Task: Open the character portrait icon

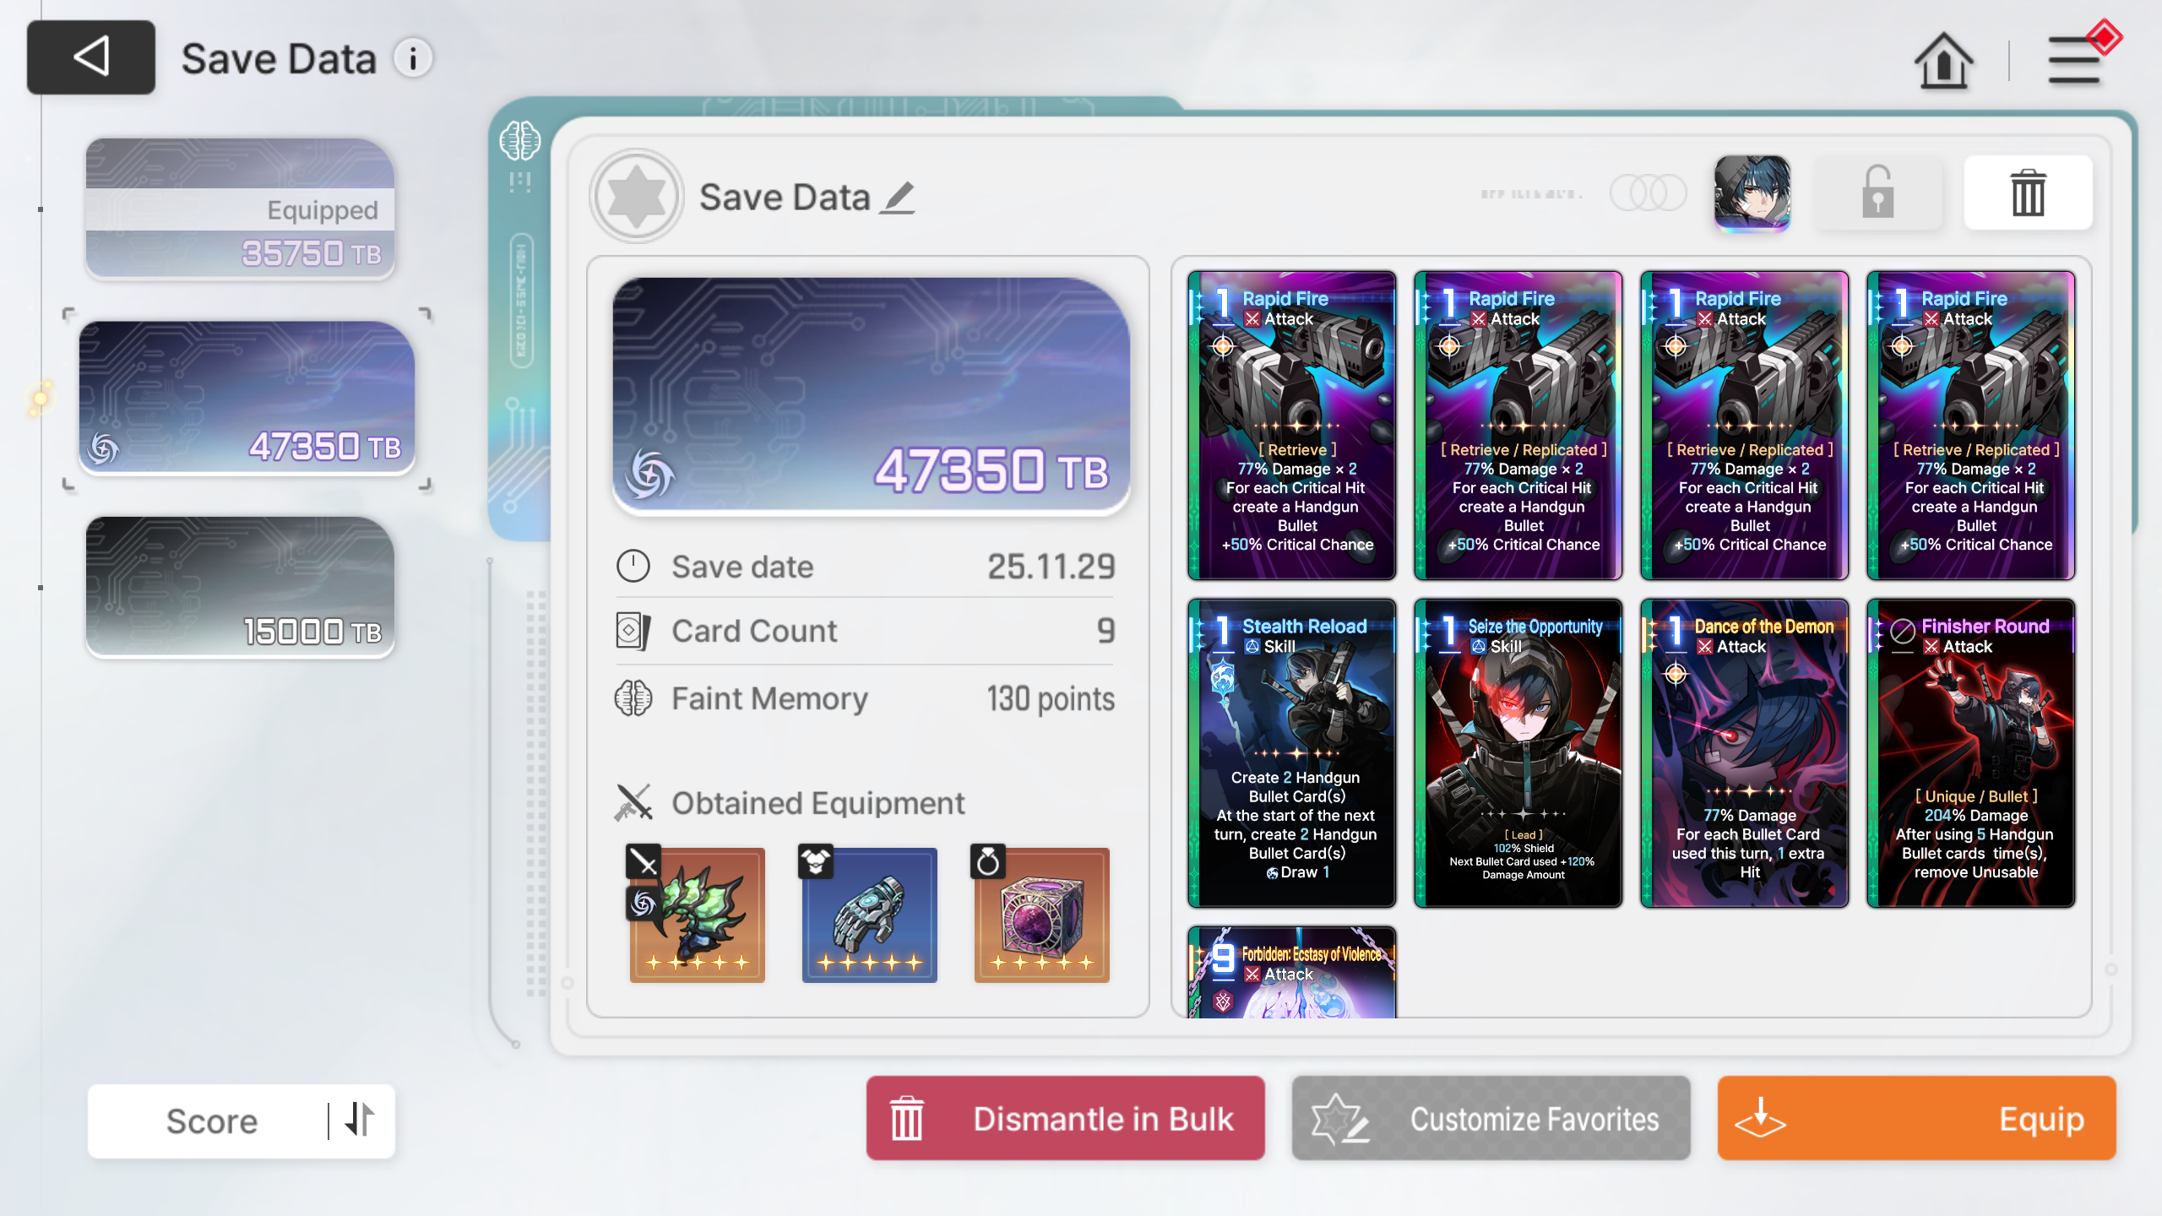Action: coord(1752,193)
